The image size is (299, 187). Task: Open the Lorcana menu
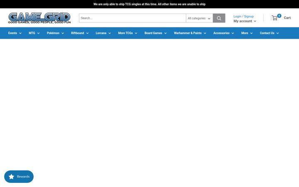pyautogui.click(x=101, y=33)
